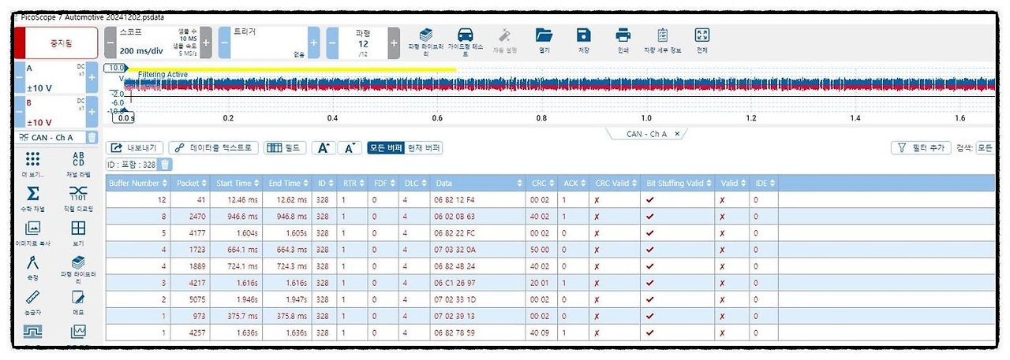Sort by Packet column header
The width and height of the screenshot is (1010, 360).
coord(190,183)
